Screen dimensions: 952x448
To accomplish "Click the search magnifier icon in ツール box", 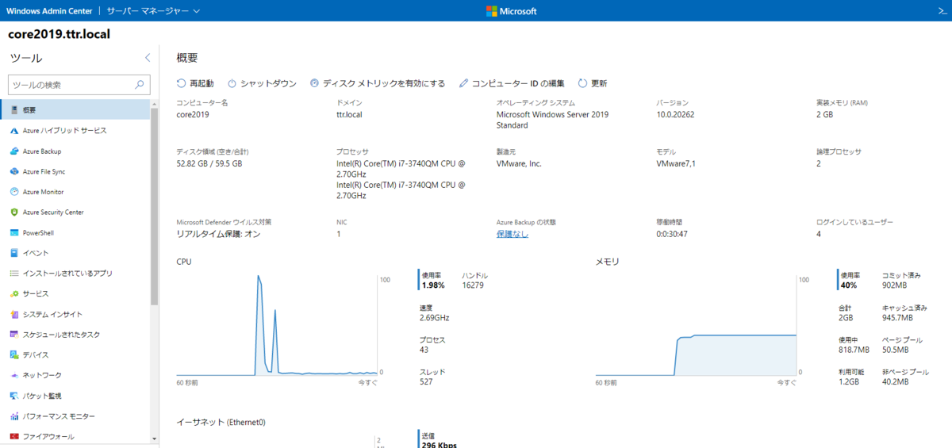I will coord(140,84).
